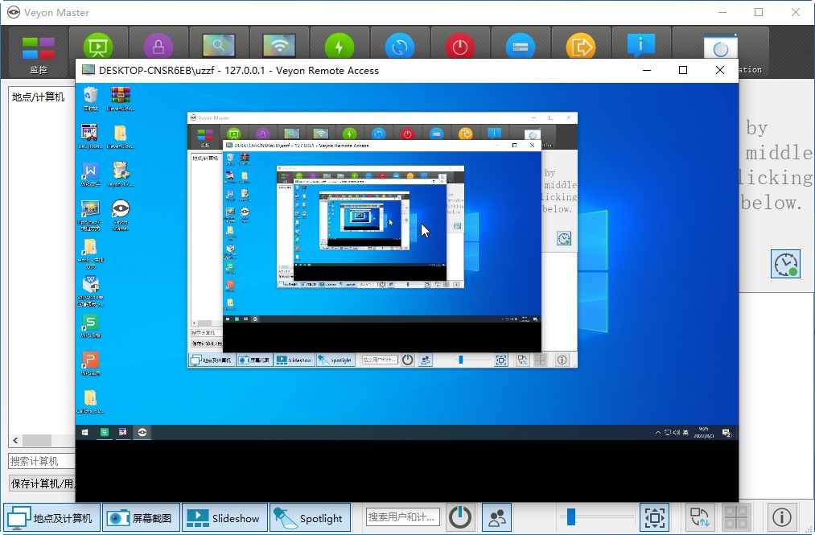The width and height of the screenshot is (815, 535).
Task: Click the 搜索用户和计算机 search field in bottom bar
Action: point(403,517)
